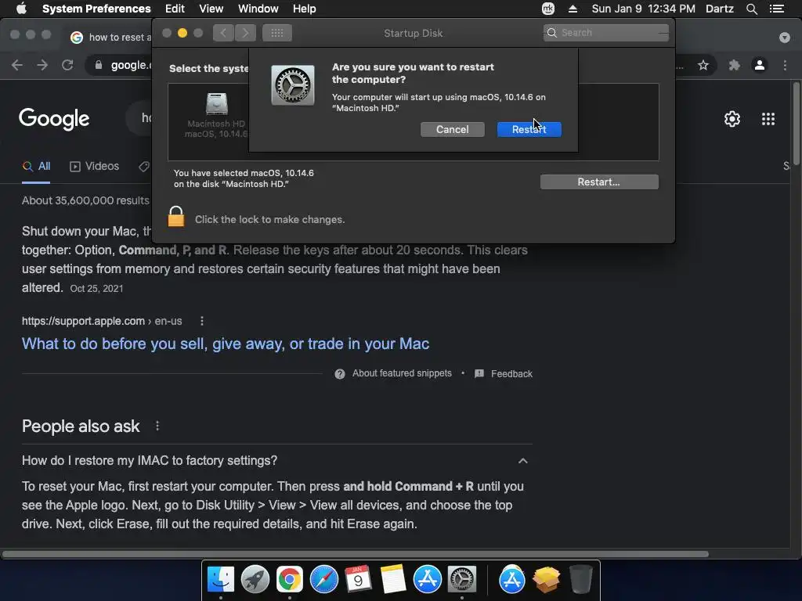Click the Restart... button in Startup Disk pane
Screen dimensions: 802x601
pyautogui.click(x=599, y=182)
